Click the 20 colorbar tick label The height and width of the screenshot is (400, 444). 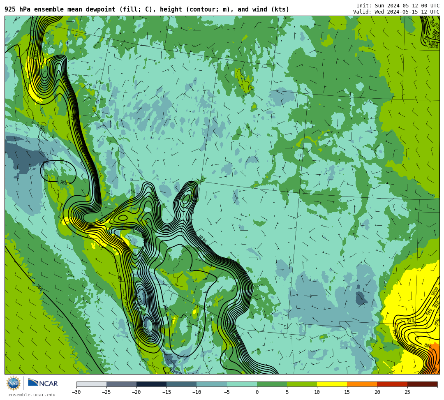coord(377,392)
